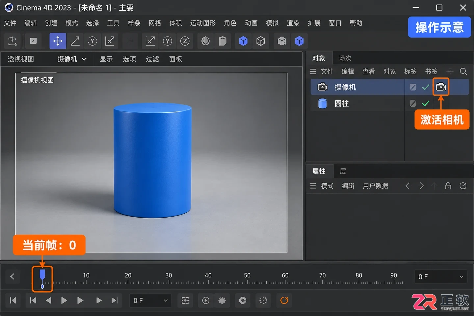The width and height of the screenshot is (474, 316).
Task: Open the 渲染 menu
Action: 293,23
